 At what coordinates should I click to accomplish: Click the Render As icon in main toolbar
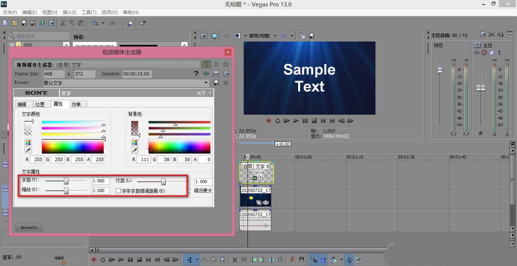click(x=42, y=23)
